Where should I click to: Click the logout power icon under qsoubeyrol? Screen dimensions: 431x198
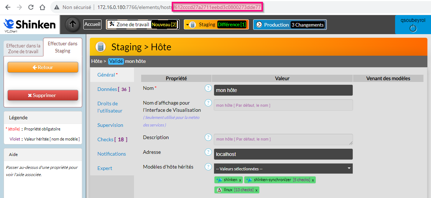(413, 29)
